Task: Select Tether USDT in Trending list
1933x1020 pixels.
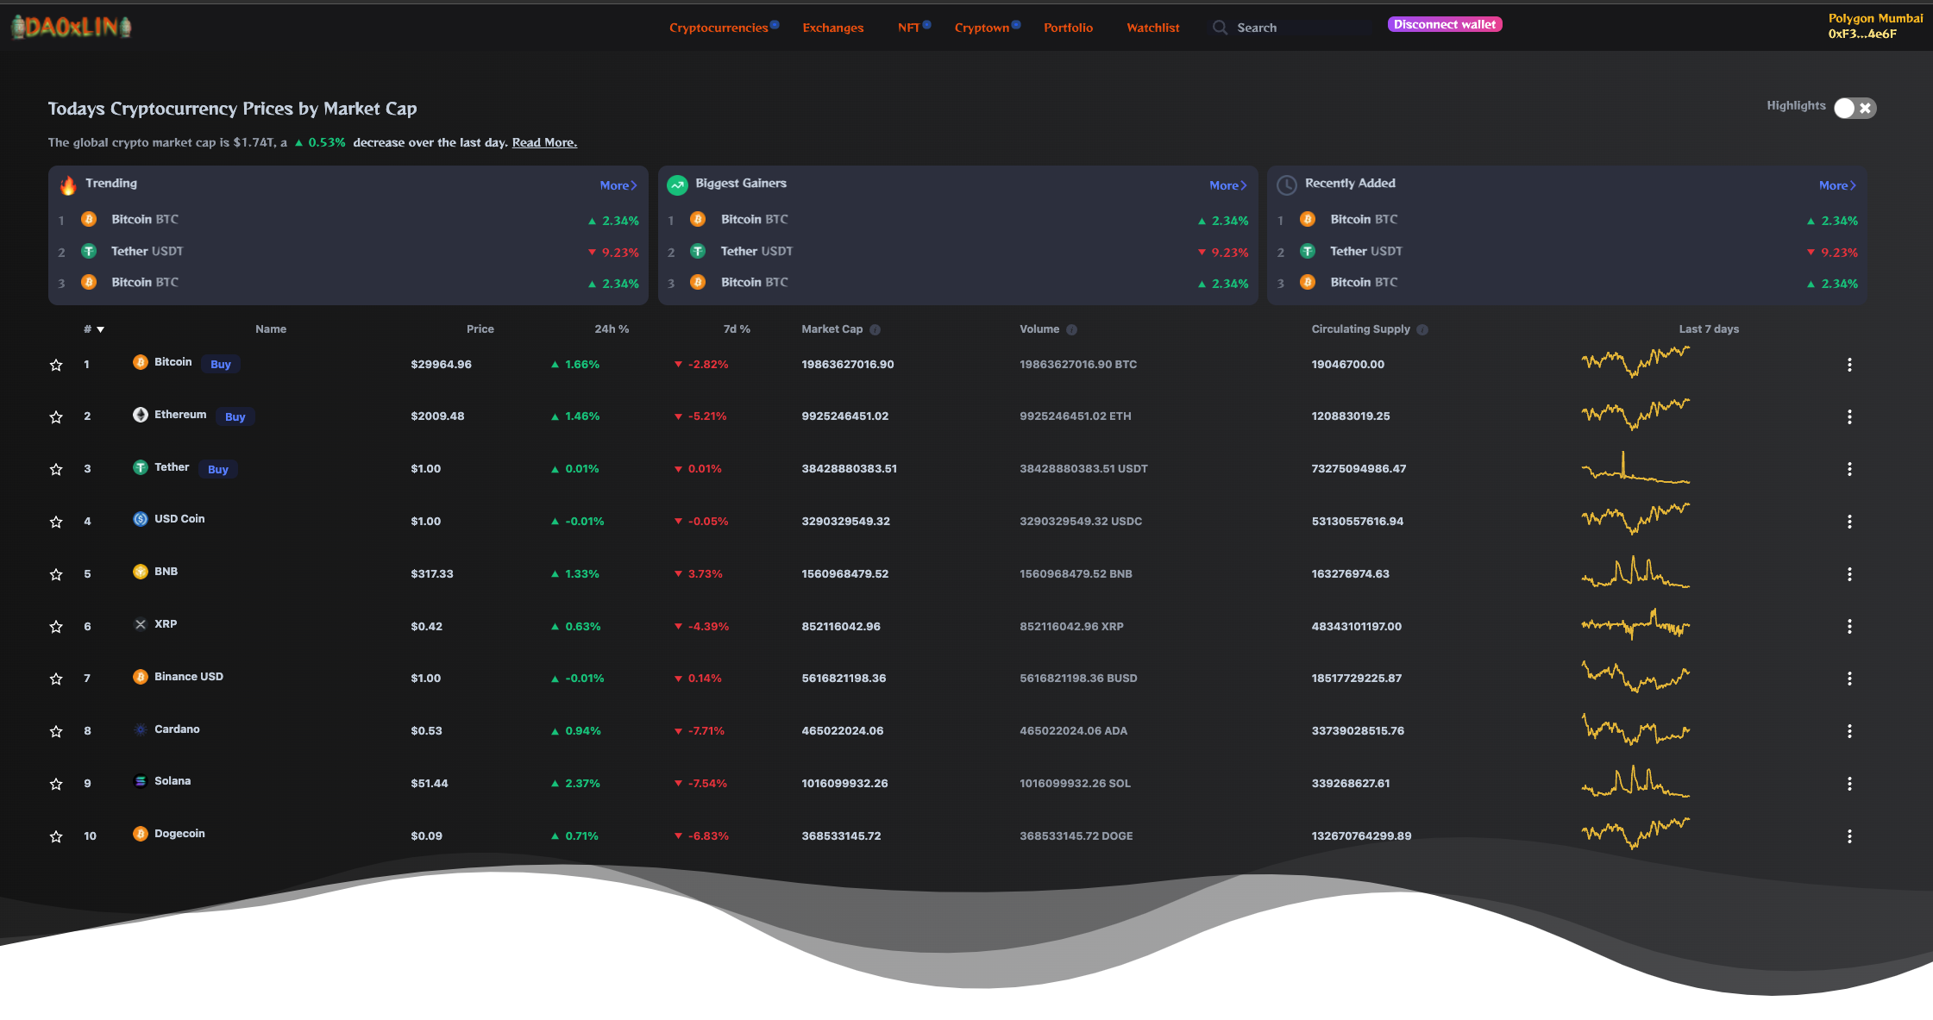Action: (348, 252)
